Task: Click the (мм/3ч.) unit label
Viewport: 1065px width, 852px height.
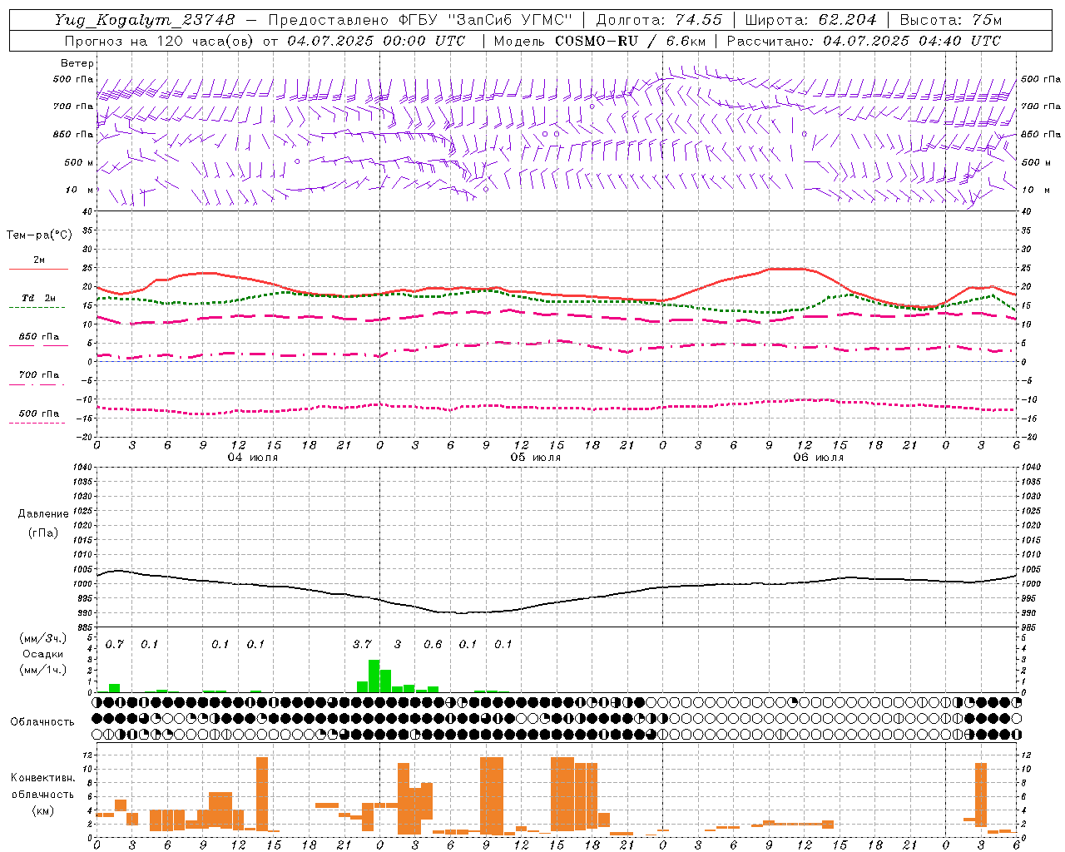Action: click(43, 638)
